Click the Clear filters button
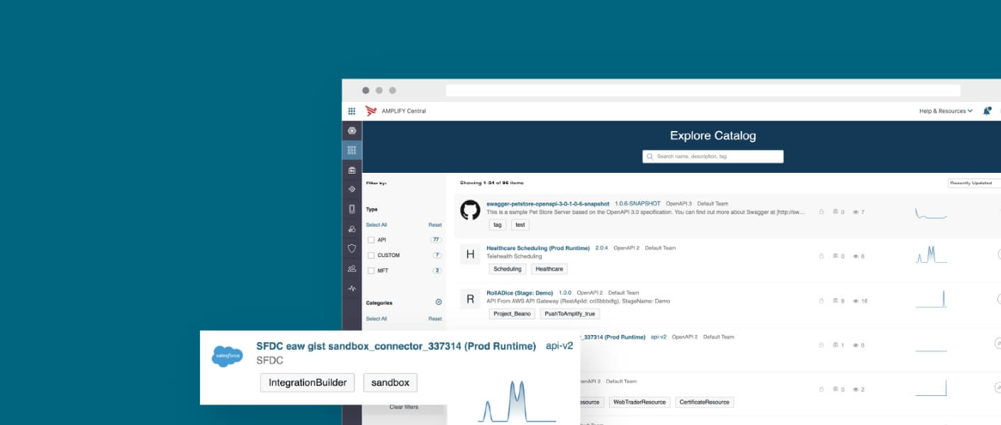 point(404,407)
